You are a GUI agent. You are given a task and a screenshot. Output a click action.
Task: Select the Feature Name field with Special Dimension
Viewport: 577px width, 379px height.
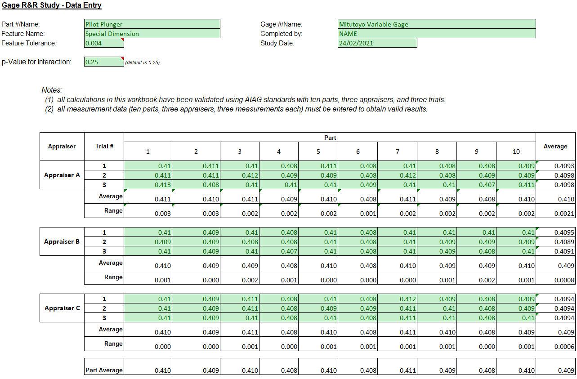[x=152, y=34]
